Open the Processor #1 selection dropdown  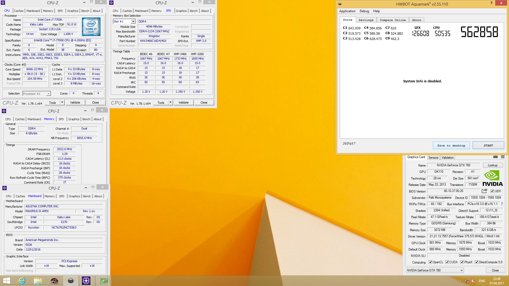[x=36, y=94]
